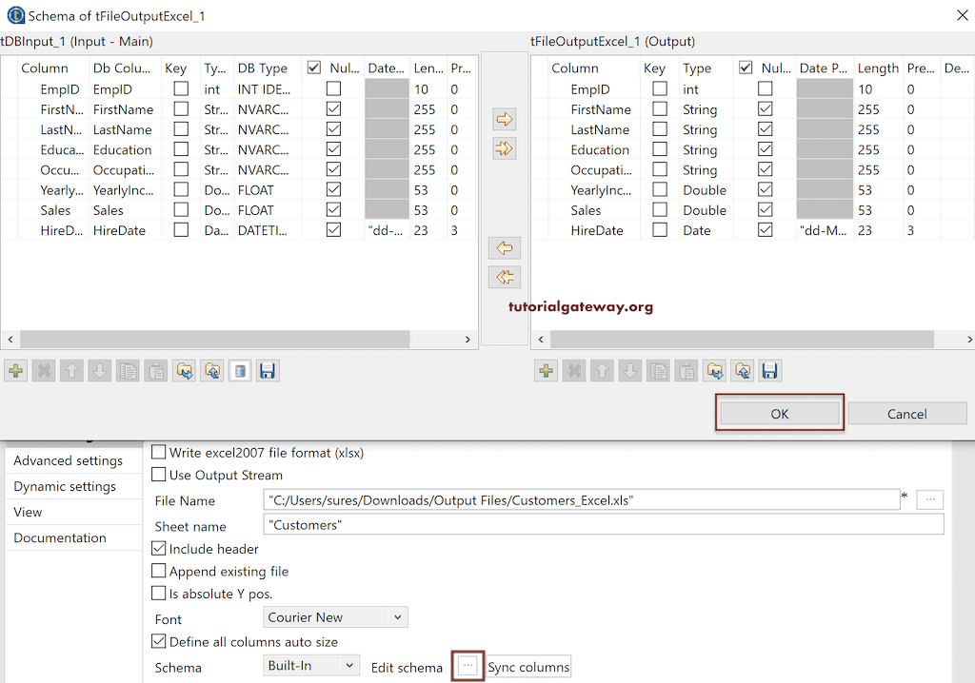This screenshot has width=975, height=683.
Task: Tick the Append existing file checkbox
Action: coord(159,572)
